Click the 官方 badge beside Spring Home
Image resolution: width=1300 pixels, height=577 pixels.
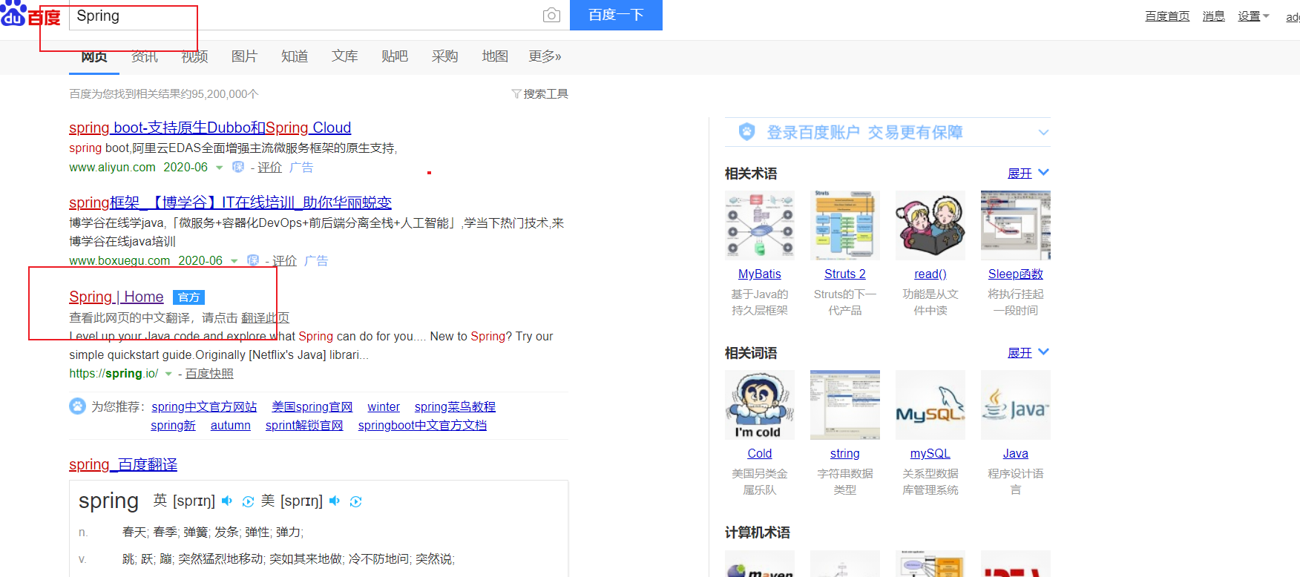point(188,297)
